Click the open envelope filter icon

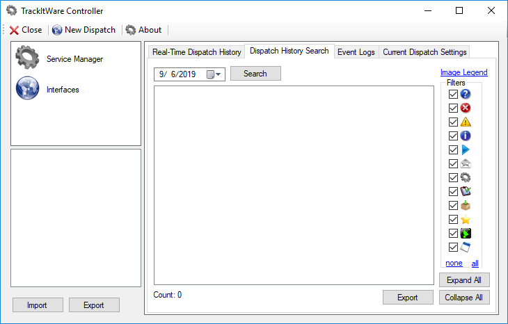point(466,164)
